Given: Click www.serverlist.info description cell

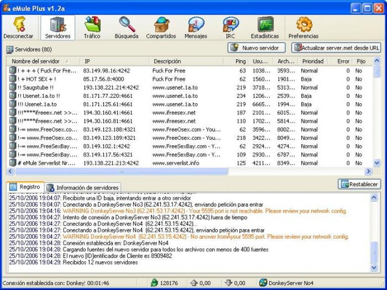Looking at the screenshot, I should pyautogui.click(x=176, y=163).
